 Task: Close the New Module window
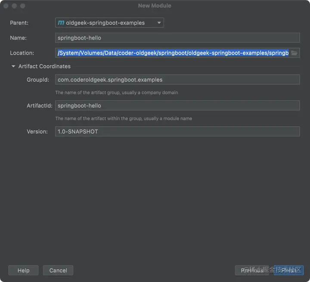pyautogui.click(x=6, y=6)
